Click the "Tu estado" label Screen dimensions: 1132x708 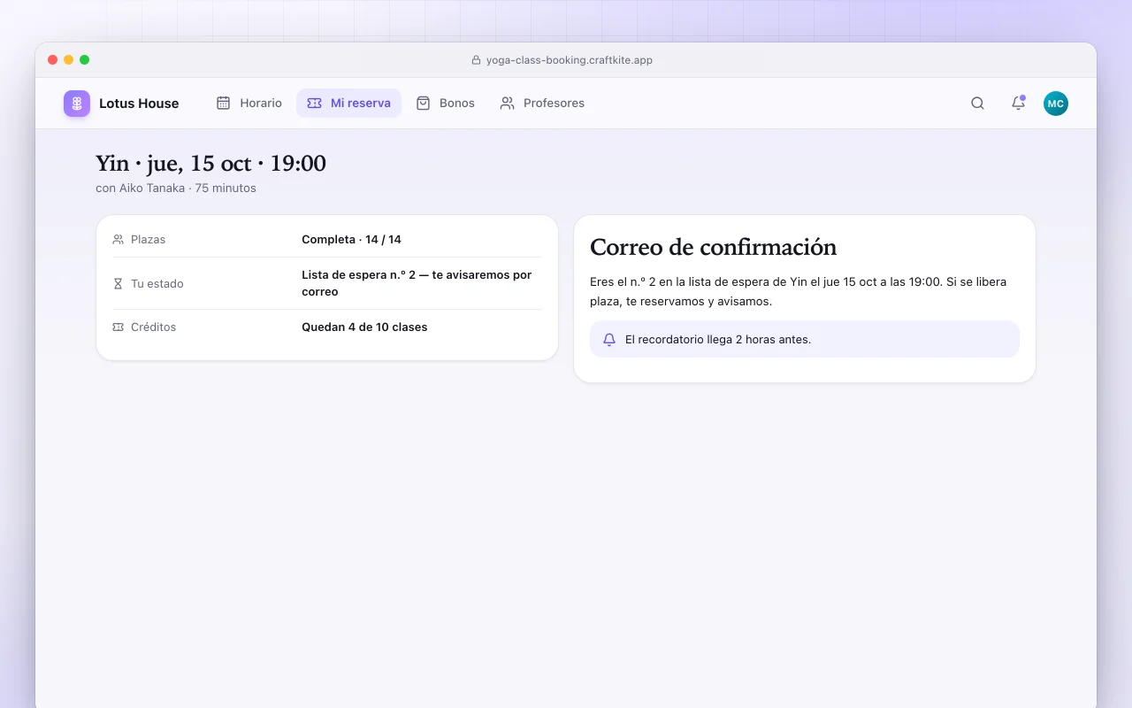pyautogui.click(x=157, y=284)
